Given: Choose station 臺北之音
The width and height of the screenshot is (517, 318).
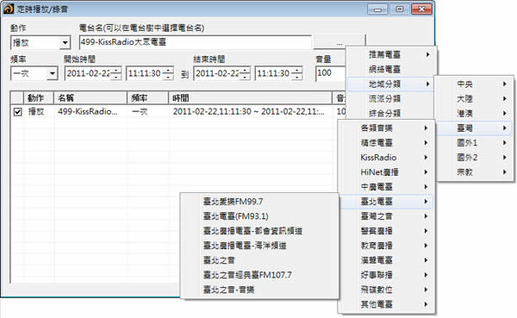Looking at the screenshot, I should [260, 260].
